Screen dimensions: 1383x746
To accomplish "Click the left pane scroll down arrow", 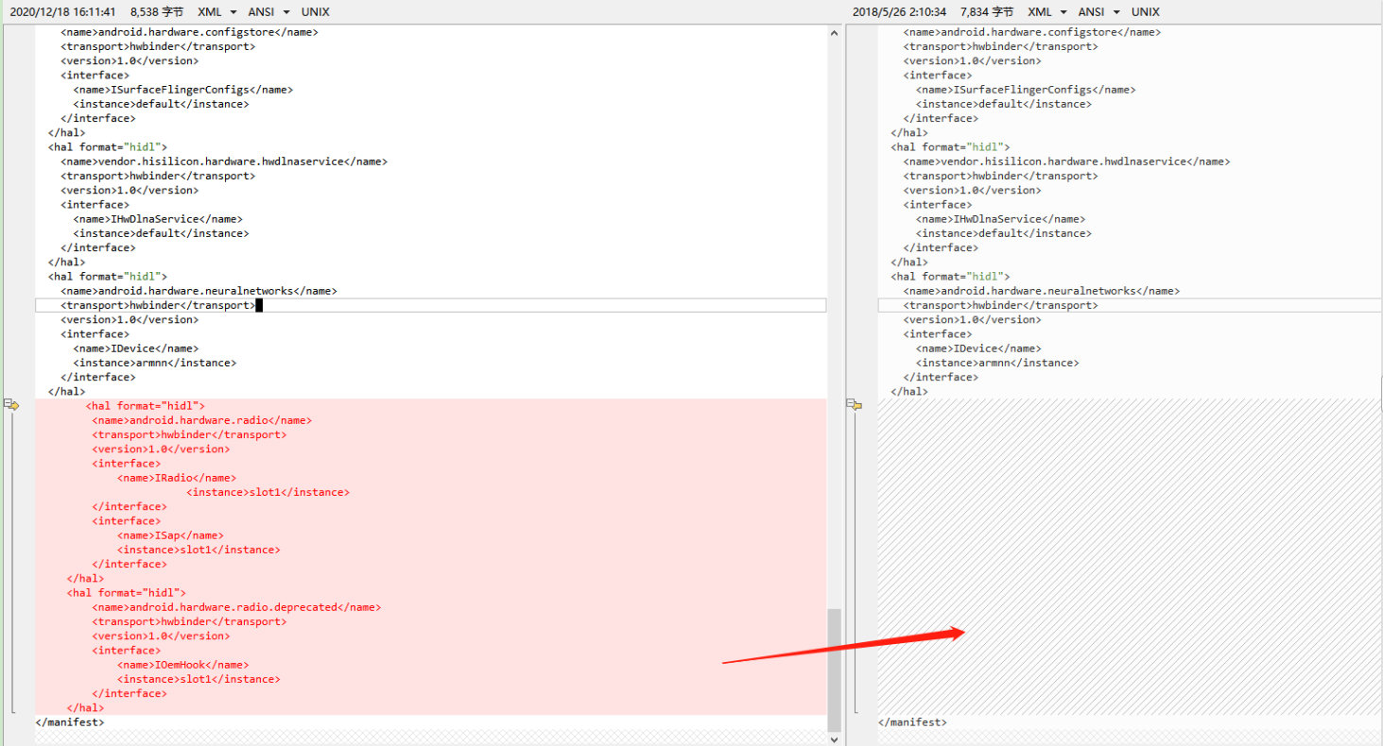I will (834, 739).
